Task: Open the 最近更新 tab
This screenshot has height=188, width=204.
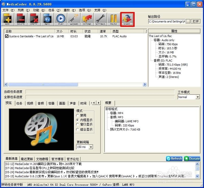Action: 27,159
